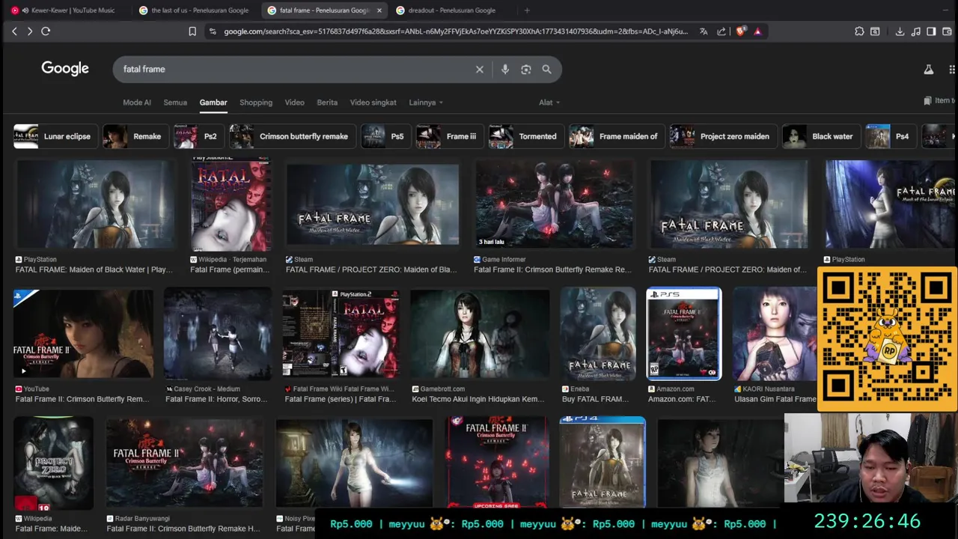Screen dimensions: 958x539
Task: Open the Video singkat results tab
Action: point(373,103)
